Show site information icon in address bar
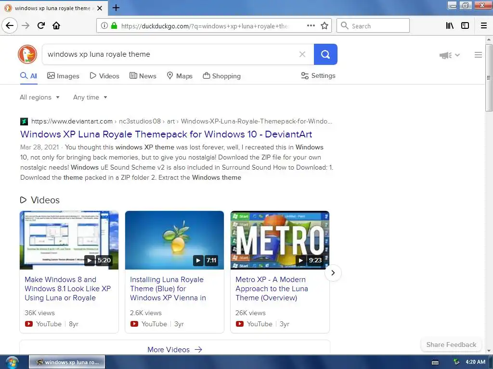The width and height of the screenshot is (493, 369). point(104,26)
